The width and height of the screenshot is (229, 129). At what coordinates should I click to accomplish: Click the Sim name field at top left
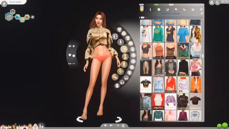coord(16,2)
